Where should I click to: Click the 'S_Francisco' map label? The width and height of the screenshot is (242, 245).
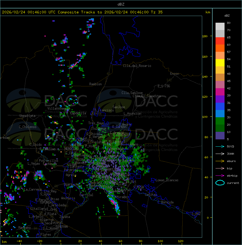[x=104, y=110]
